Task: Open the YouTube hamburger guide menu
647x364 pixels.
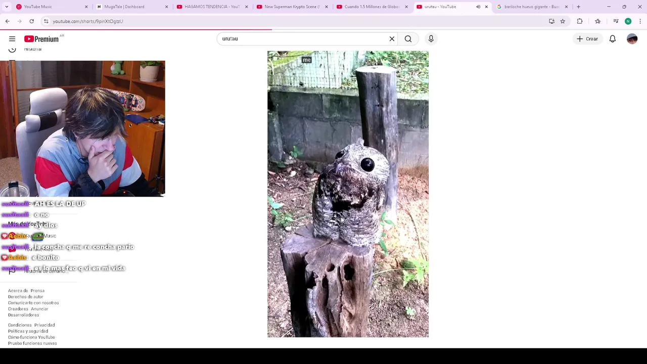Action: point(12,39)
